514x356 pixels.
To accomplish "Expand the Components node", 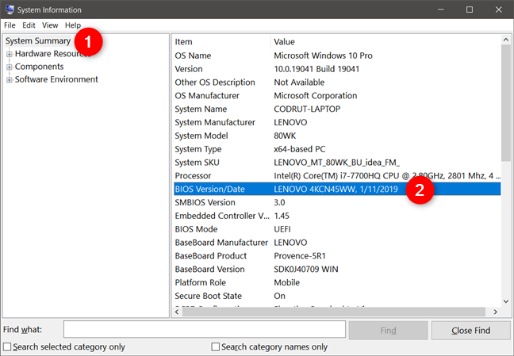I will [10, 67].
